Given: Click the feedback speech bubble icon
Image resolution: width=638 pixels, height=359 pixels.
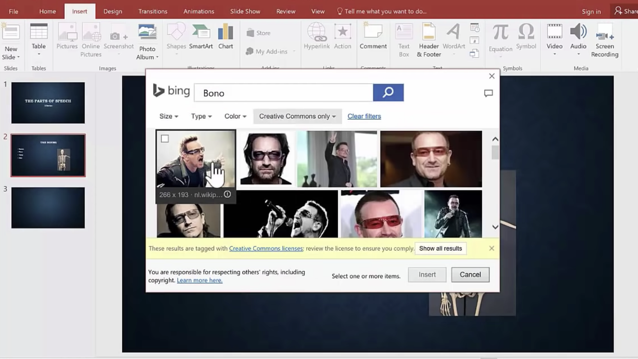Looking at the screenshot, I should [488, 93].
